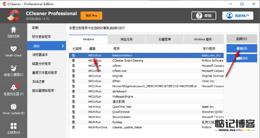Sort by the 键值 column header
Viewport: 260px width, 138px height.
[98, 48]
